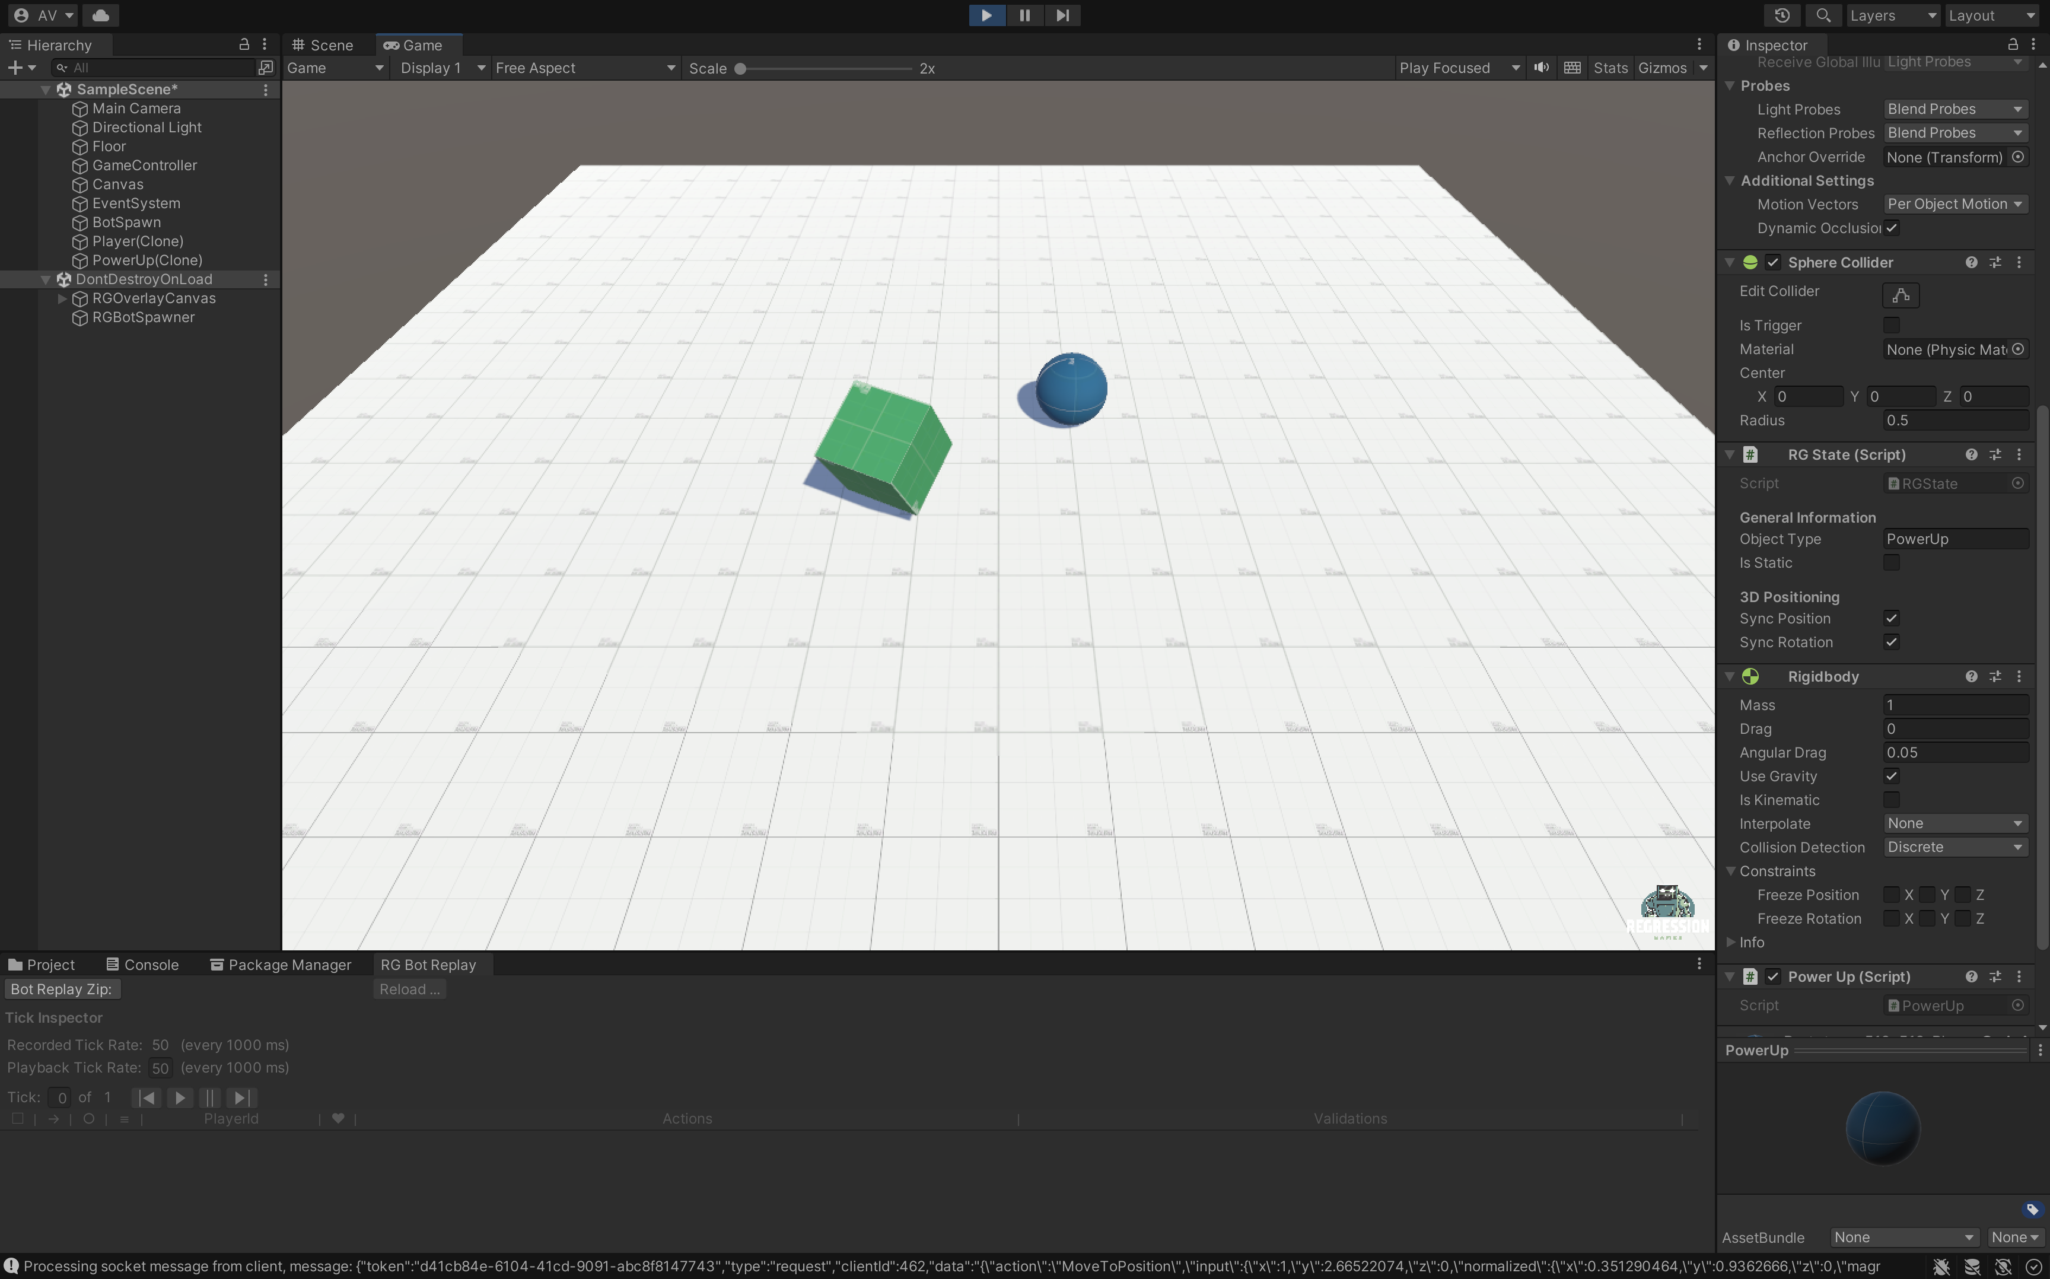The width and height of the screenshot is (2050, 1279).
Task: Open the Collision Detection dropdown
Action: point(1954,847)
